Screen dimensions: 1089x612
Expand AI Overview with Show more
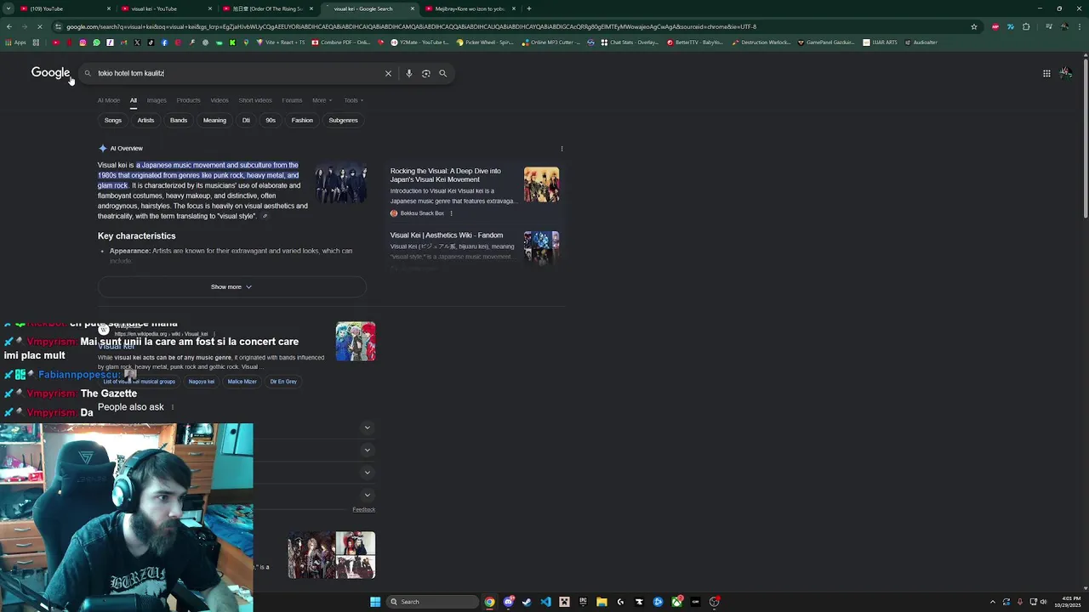[x=231, y=286]
